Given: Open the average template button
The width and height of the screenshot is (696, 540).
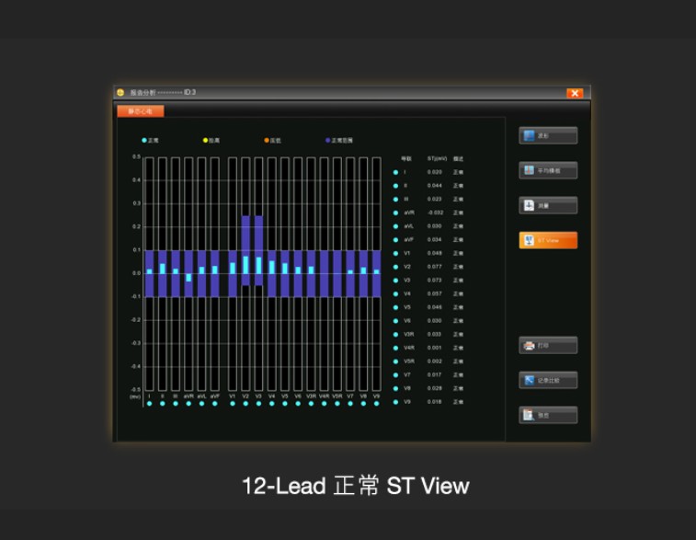Looking at the screenshot, I should point(548,170).
